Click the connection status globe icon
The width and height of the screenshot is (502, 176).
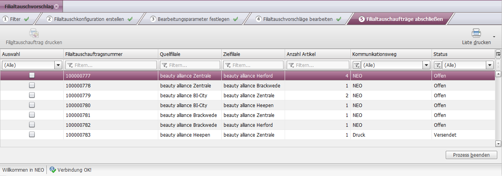(53, 170)
